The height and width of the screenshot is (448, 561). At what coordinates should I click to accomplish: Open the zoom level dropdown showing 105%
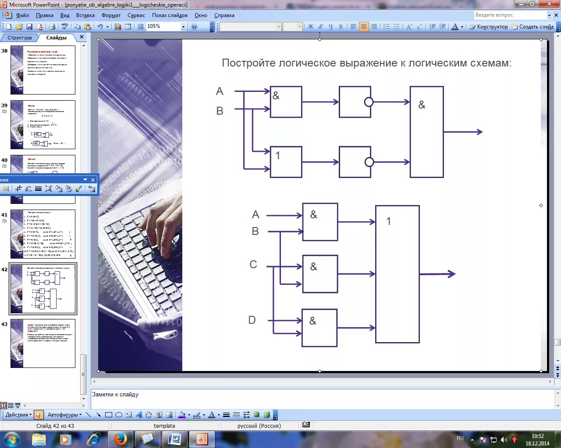coord(184,27)
